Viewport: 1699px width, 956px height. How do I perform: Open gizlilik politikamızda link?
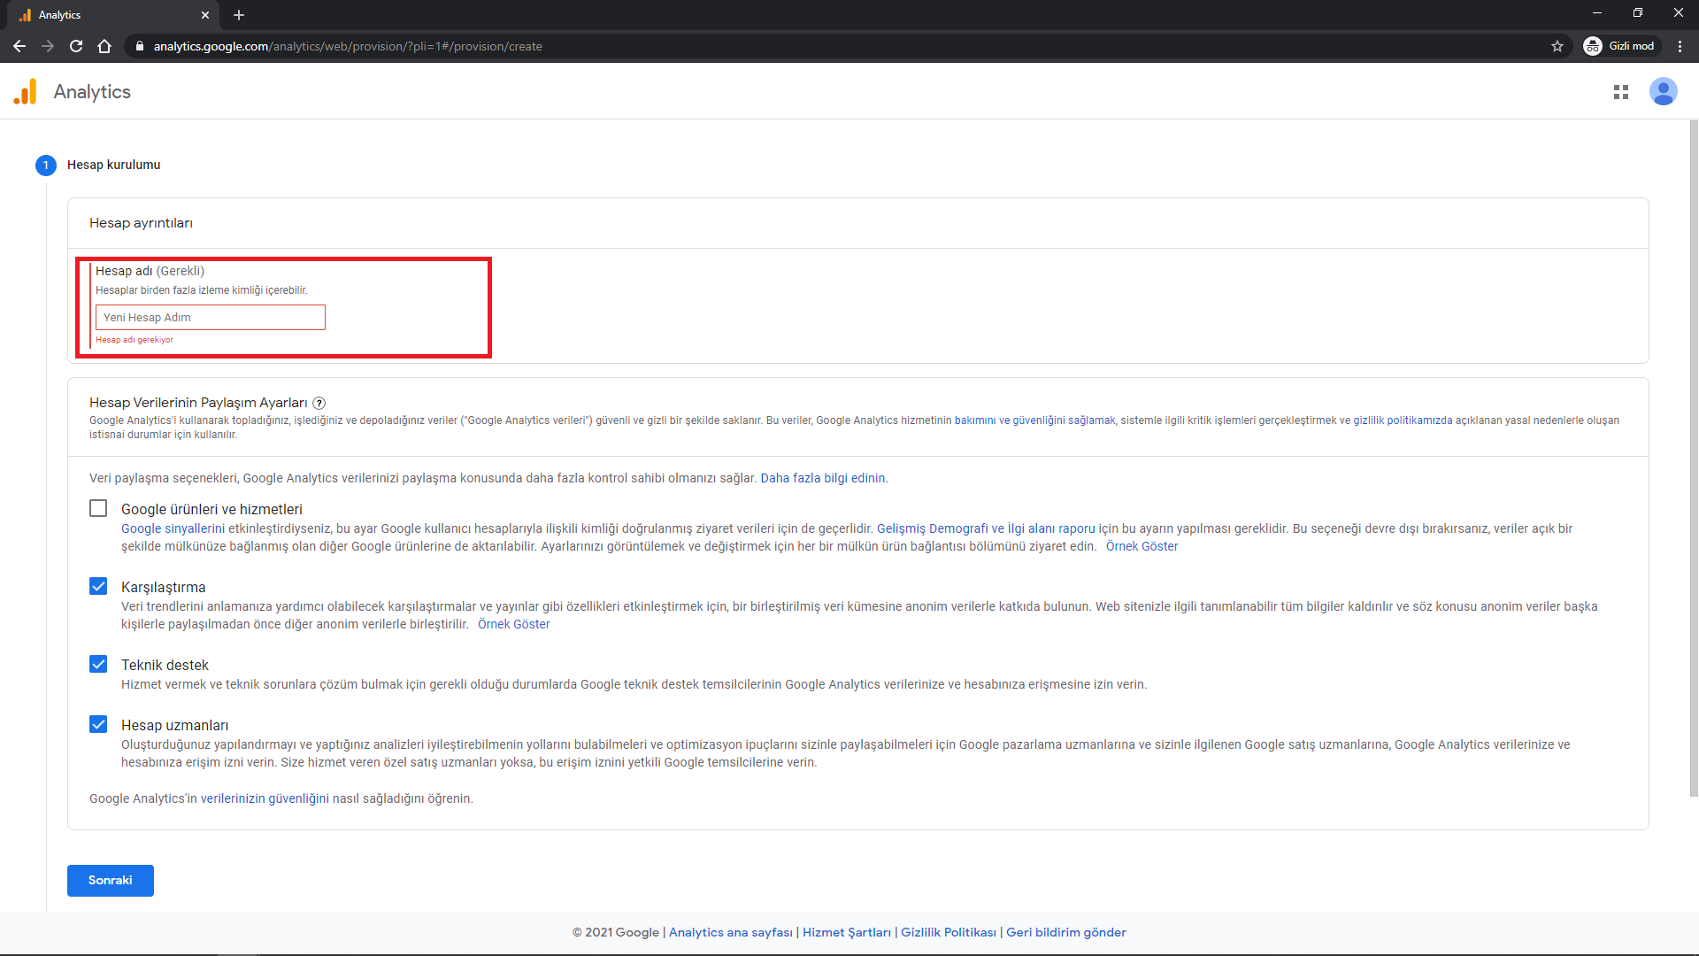pos(1403,420)
